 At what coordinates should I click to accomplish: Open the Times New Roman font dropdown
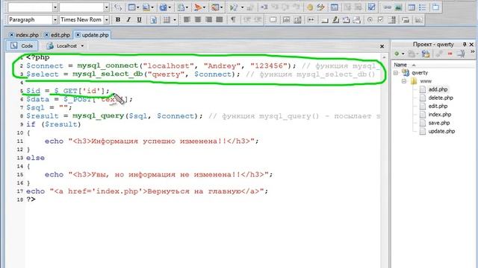click(x=106, y=20)
